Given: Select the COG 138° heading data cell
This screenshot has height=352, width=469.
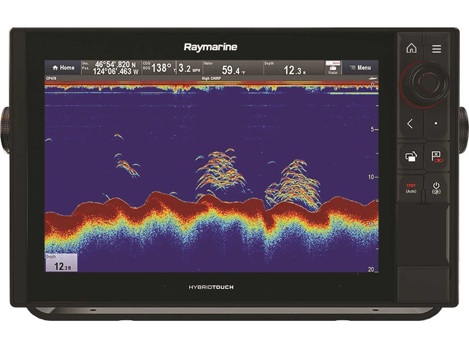Looking at the screenshot, I should coord(158,68).
